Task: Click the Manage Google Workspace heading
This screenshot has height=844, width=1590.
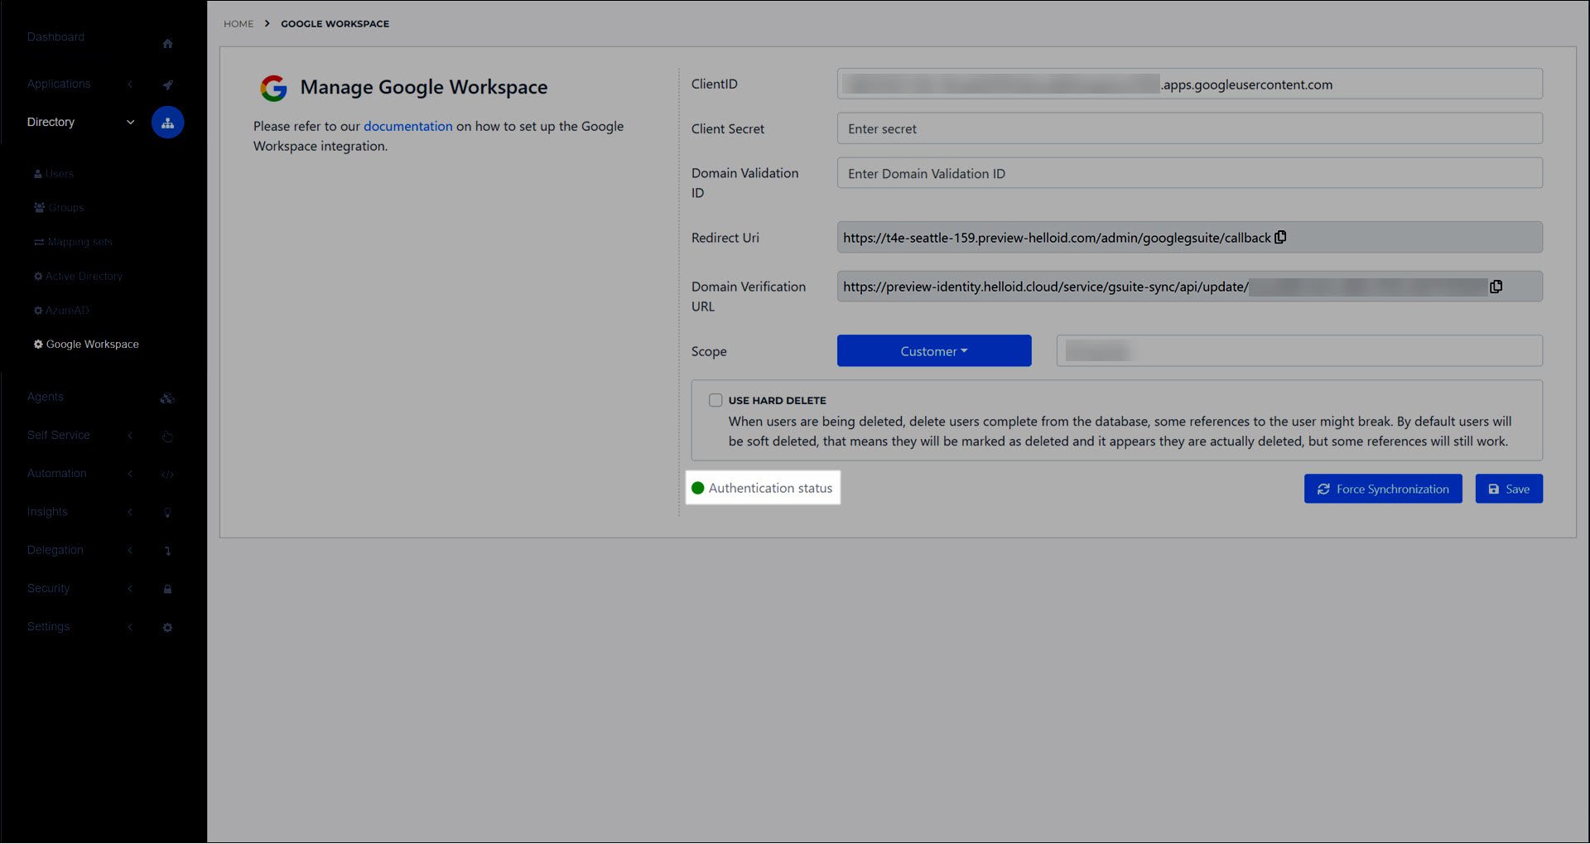Action: (424, 88)
